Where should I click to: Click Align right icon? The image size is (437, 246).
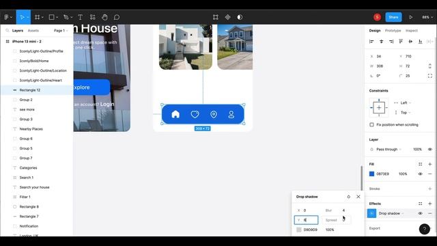[x=391, y=42]
